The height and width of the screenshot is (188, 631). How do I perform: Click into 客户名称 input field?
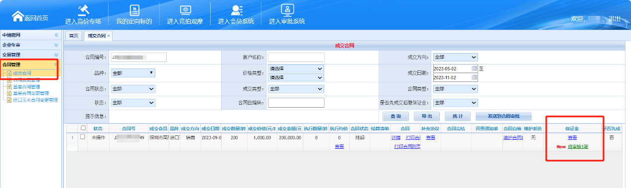click(296, 57)
